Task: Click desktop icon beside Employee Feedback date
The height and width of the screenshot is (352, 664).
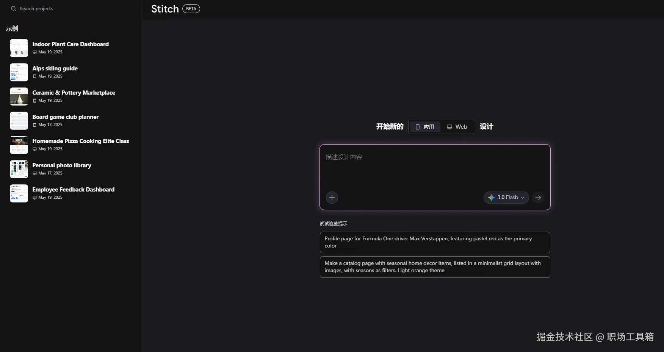Action: click(34, 198)
